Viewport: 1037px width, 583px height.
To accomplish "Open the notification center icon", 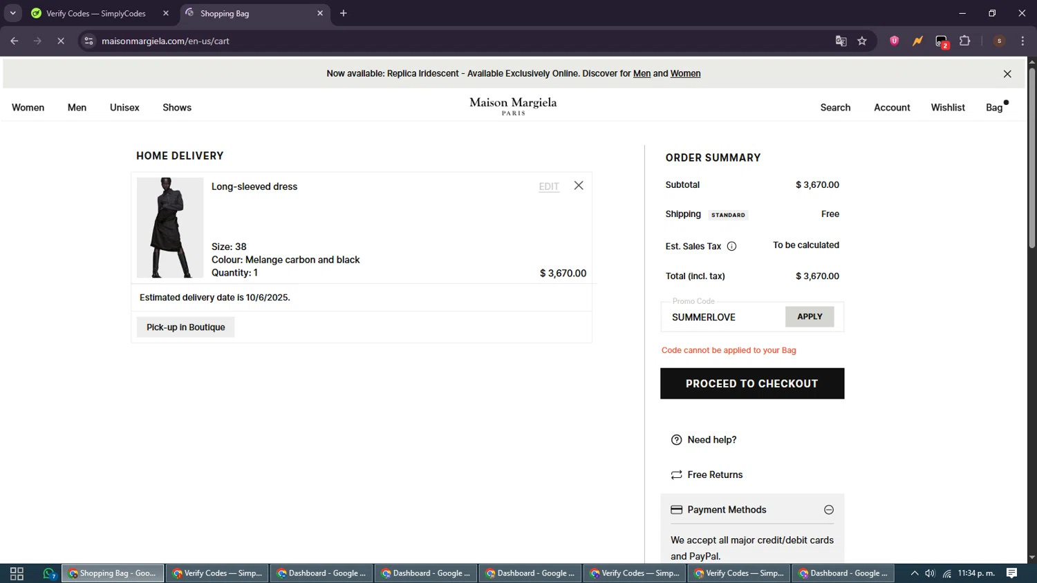I will pyautogui.click(x=1011, y=573).
